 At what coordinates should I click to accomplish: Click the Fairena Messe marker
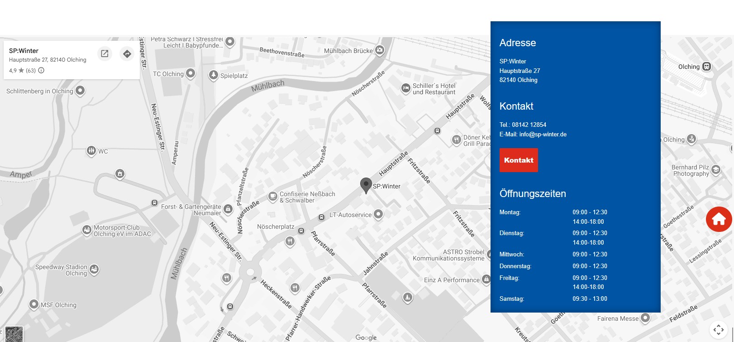click(645, 318)
